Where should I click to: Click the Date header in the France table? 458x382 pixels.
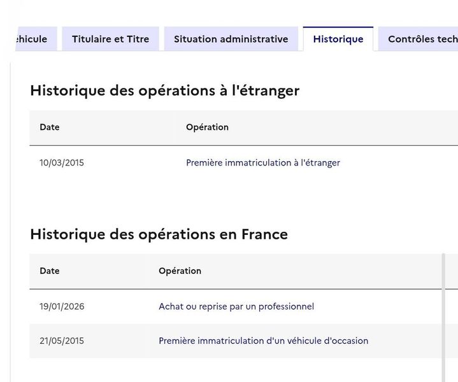click(49, 271)
